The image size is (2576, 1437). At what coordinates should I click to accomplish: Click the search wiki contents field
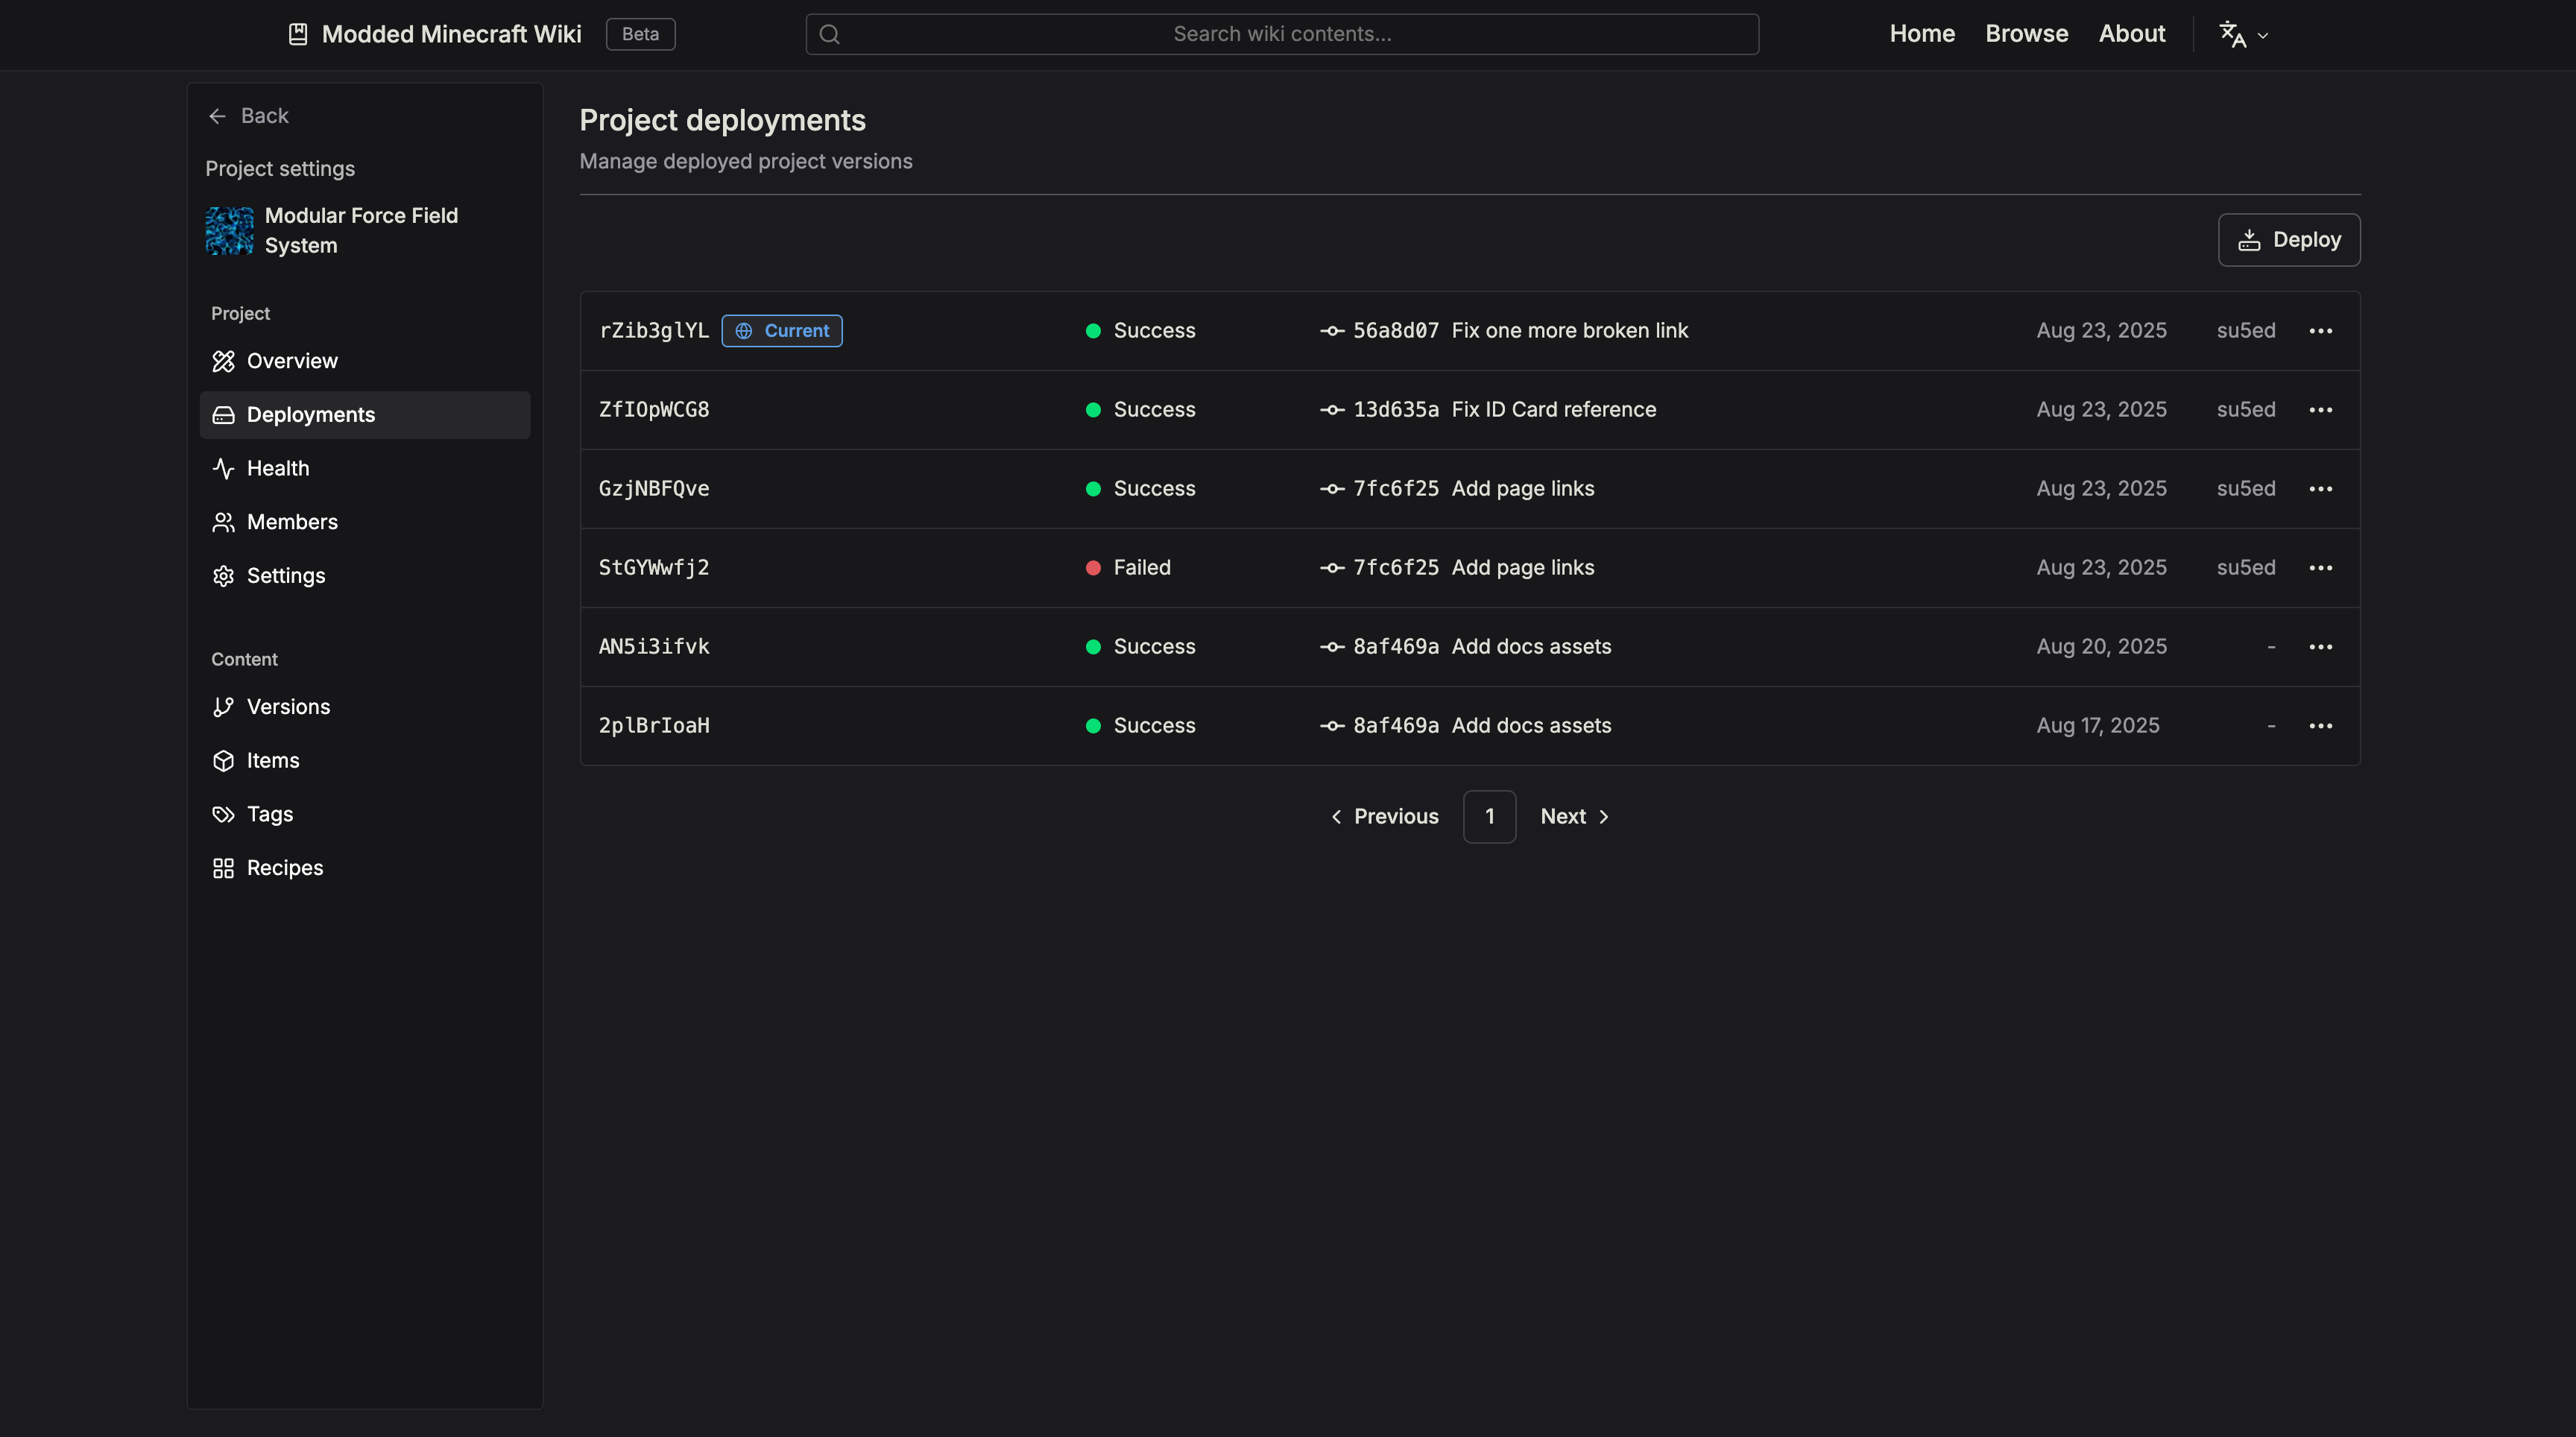coord(1281,33)
